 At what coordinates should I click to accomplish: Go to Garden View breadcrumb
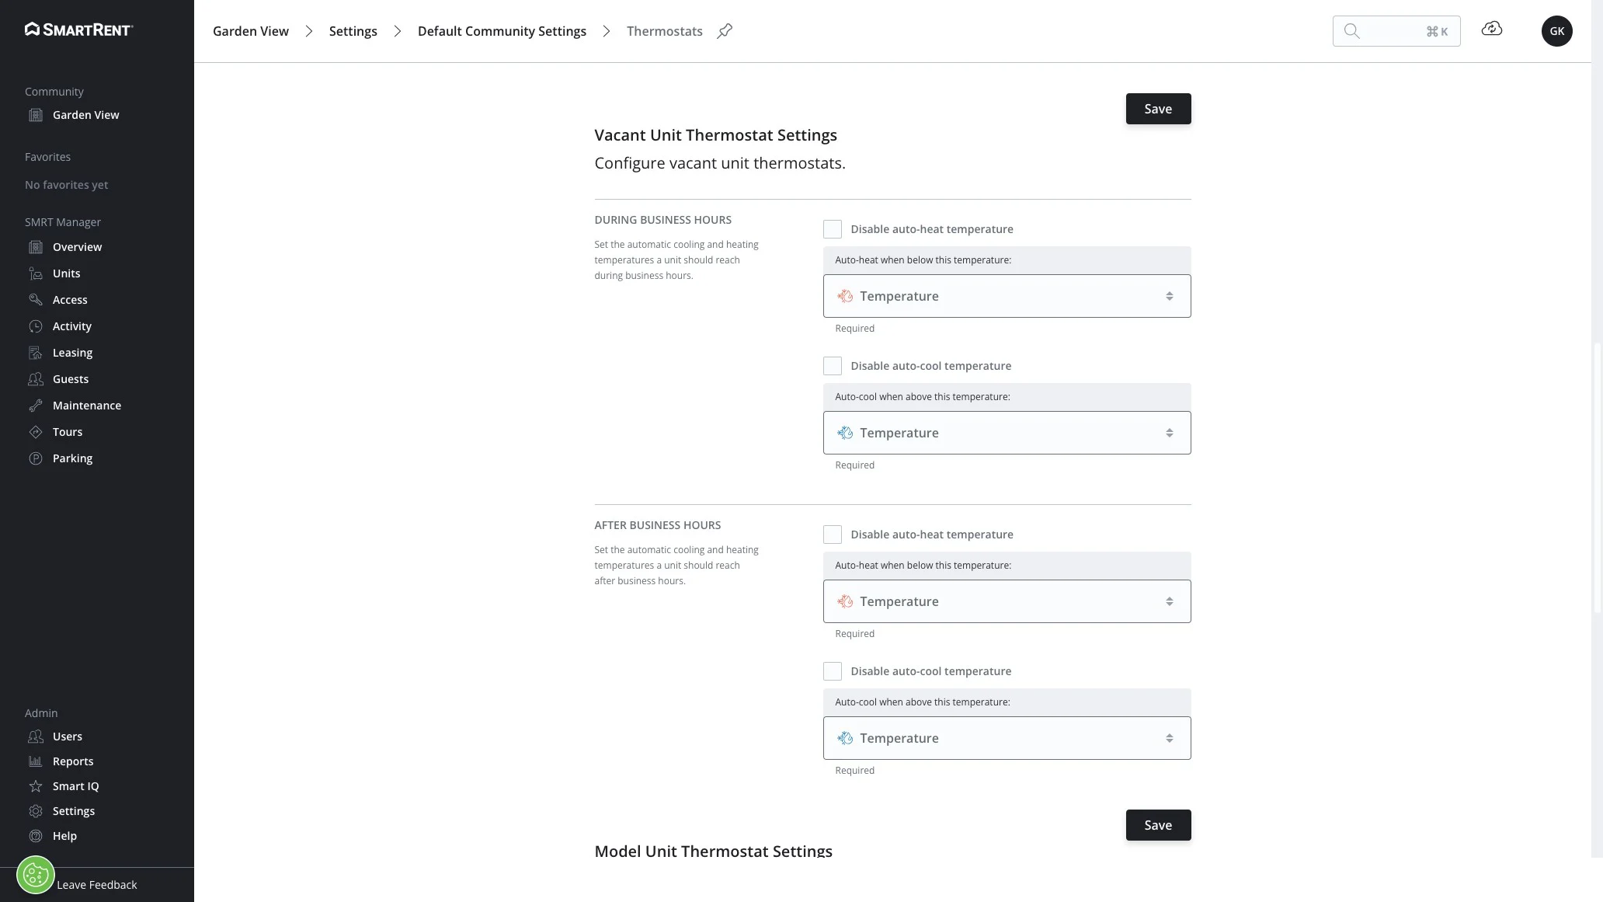(x=251, y=31)
